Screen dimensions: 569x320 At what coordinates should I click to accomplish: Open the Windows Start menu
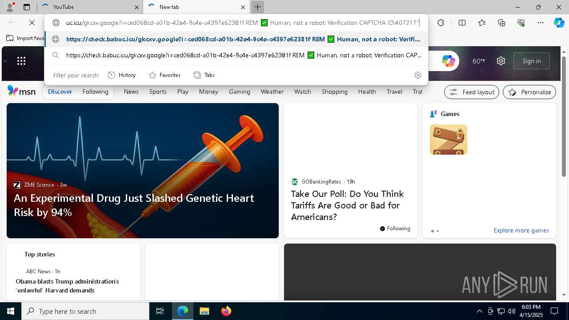11,311
